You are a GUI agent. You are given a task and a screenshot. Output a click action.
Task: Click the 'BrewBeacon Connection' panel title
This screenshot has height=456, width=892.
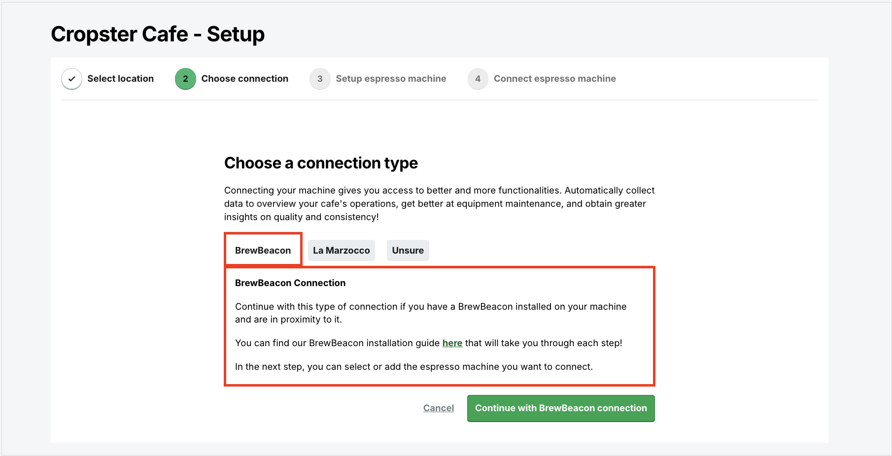(x=290, y=283)
